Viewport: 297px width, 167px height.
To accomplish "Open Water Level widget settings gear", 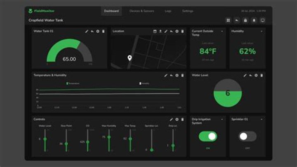I will pyautogui.click(x=256, y=75).
